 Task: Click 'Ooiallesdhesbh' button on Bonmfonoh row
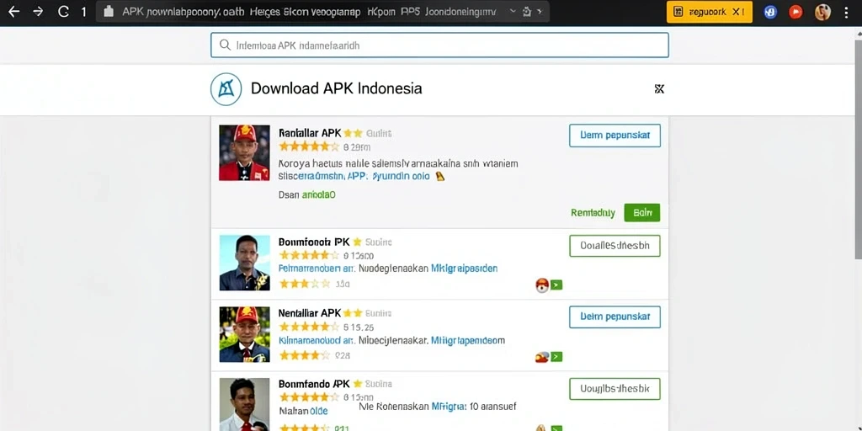615,246
